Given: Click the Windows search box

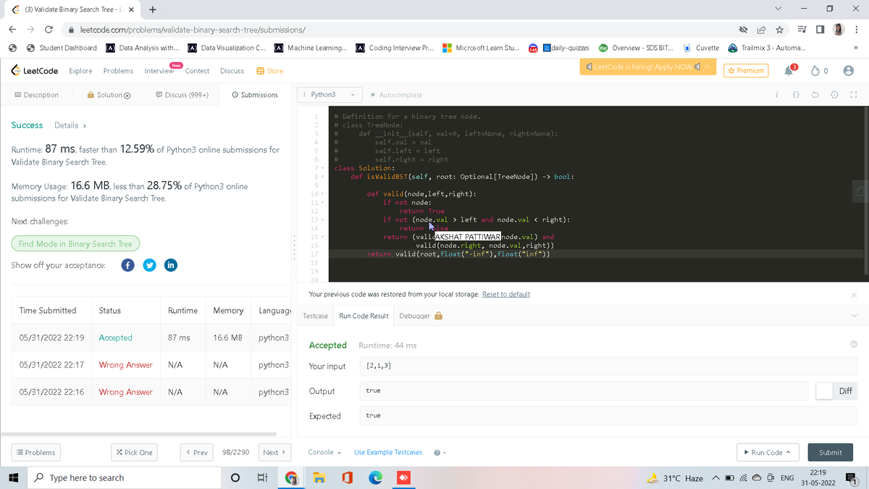Looking at the screenshot, I should click(x=125, y=478).
